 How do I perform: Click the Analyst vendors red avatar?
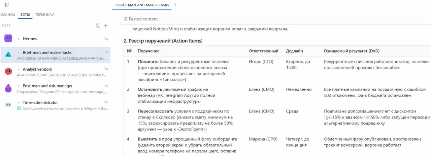pyautogui.click(x=8, y=71)
